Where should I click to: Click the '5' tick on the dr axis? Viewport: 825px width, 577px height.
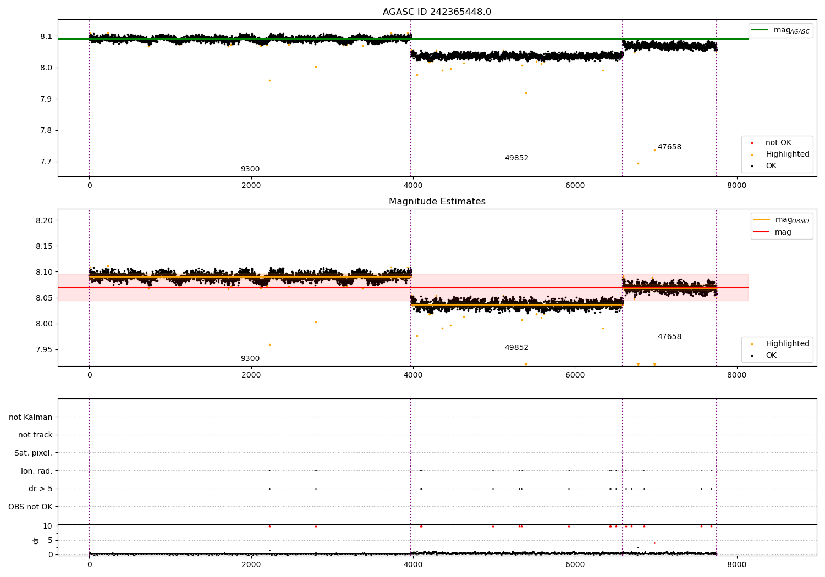pyautogui.click(x=50, y=540)
